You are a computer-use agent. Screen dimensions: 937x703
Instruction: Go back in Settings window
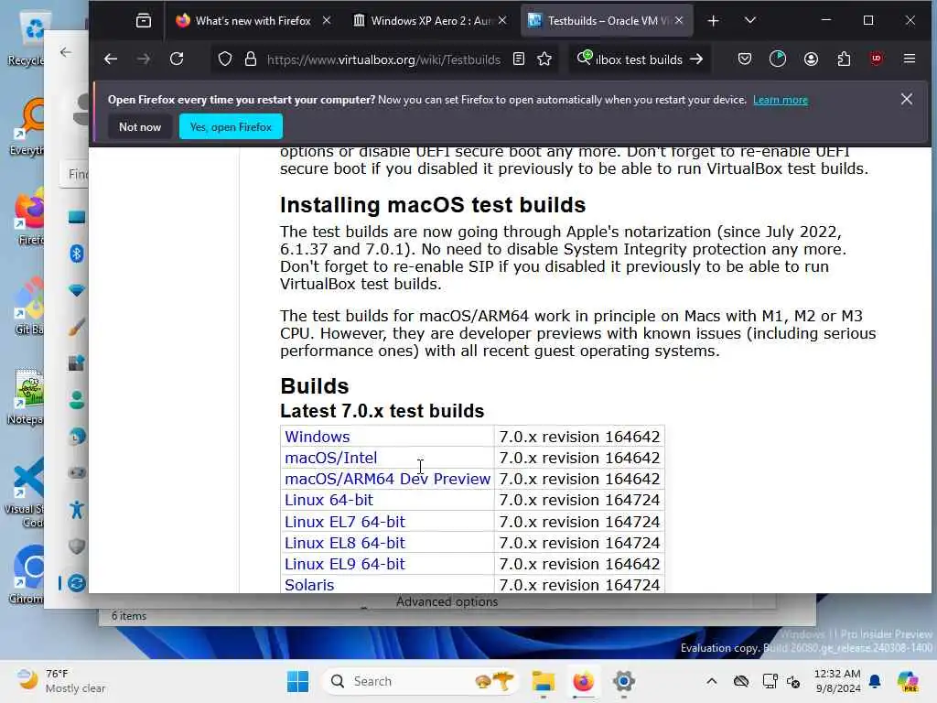[66, 52]
